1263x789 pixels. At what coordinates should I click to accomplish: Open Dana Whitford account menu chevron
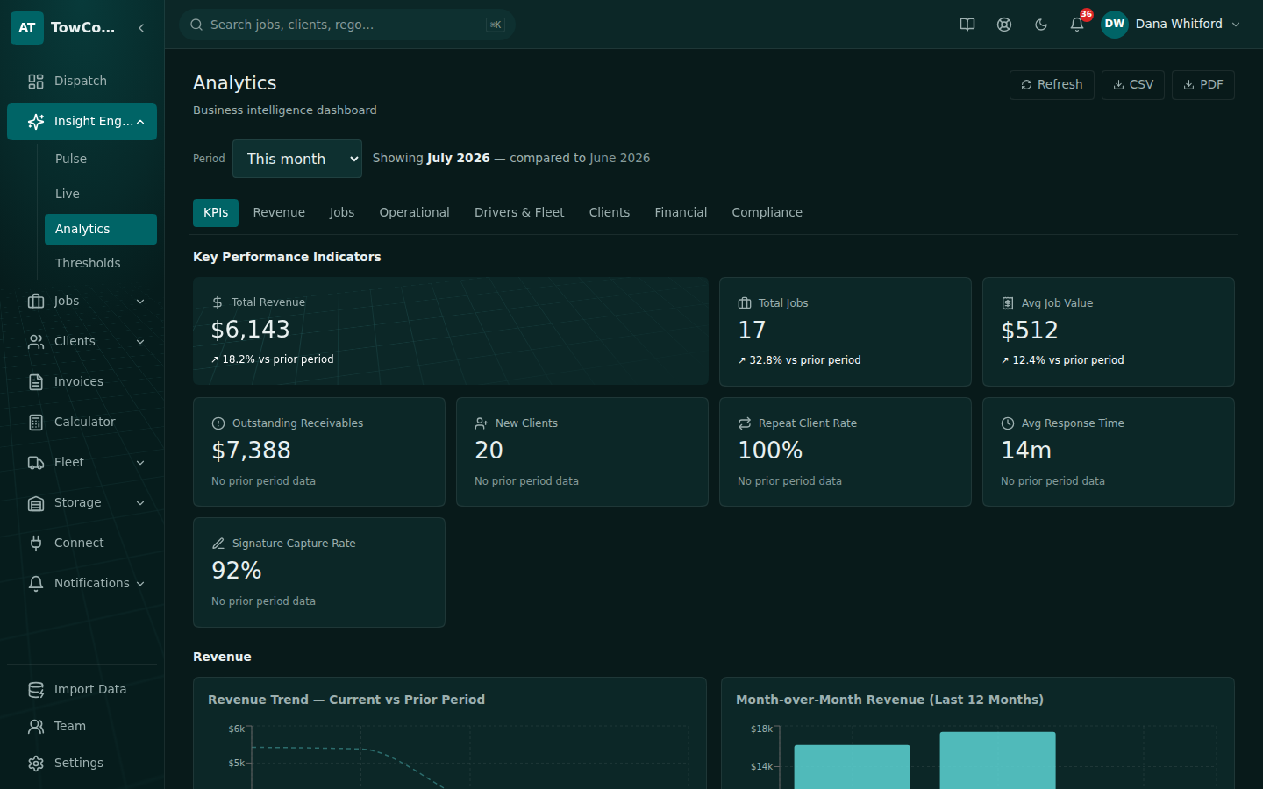(1236, 25)
